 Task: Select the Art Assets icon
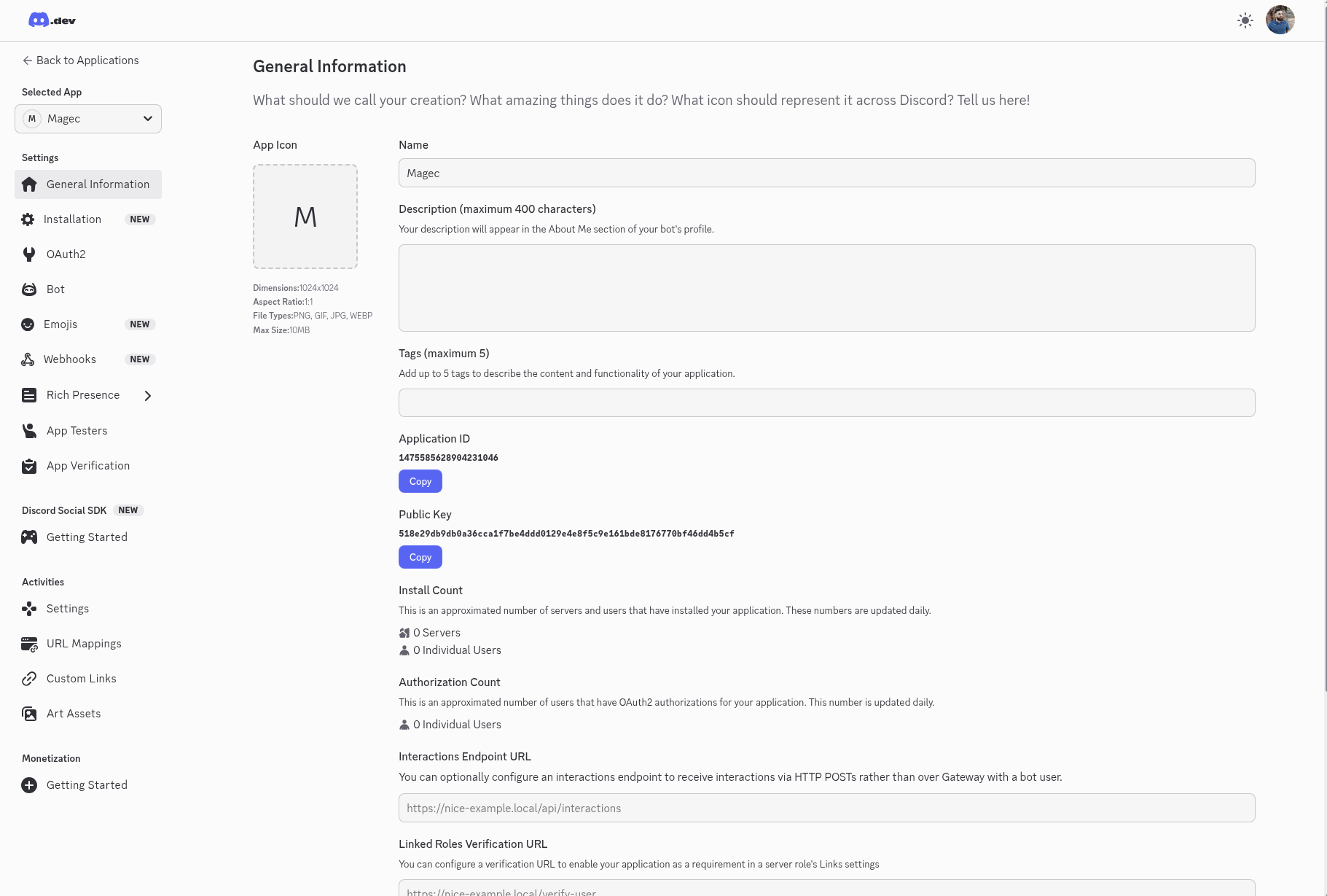[29, 713]
